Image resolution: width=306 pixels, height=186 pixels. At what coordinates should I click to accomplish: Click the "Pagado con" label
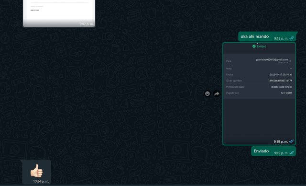point(232,93)
